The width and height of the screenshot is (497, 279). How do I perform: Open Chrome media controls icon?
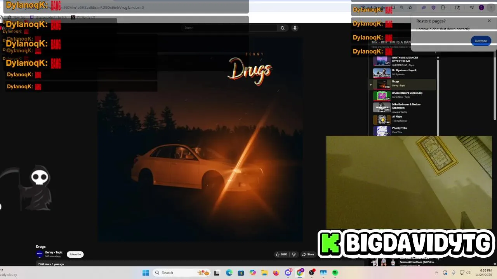pos(472,7)
